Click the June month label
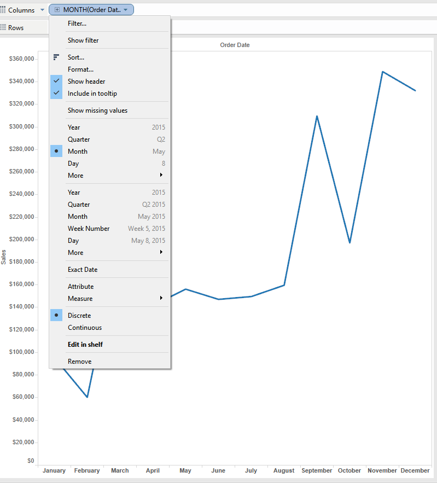 click(218, 470)
